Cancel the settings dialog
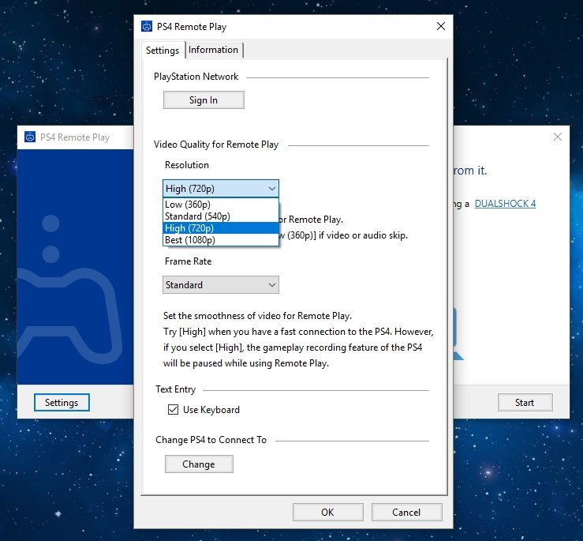Viewport: 583px width, 541px height. pos(406,513)
